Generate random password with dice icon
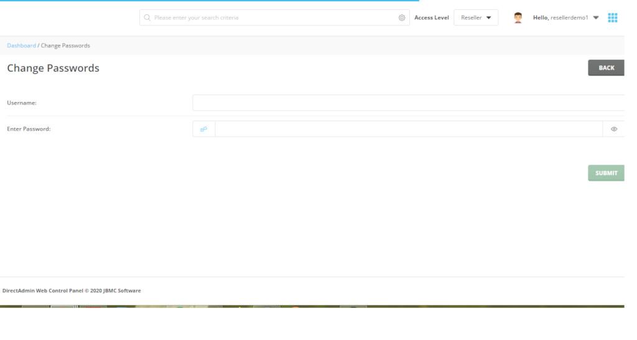637x340 pixels. [203, 129]
